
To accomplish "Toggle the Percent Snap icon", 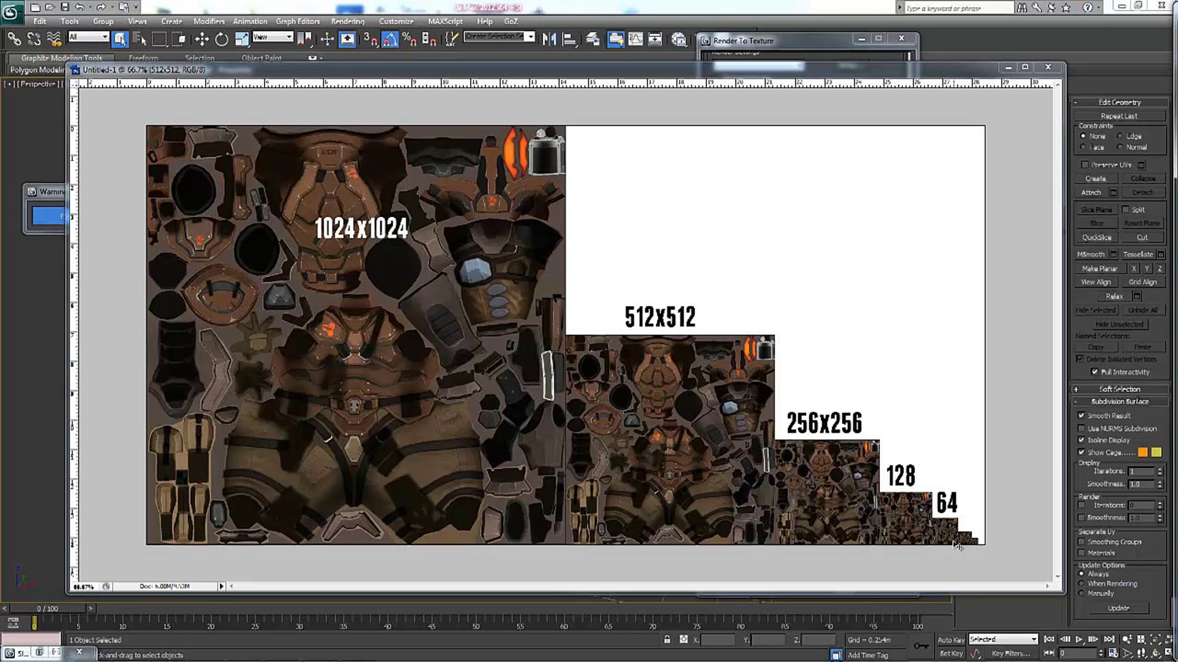I will (x=409, y=39).
